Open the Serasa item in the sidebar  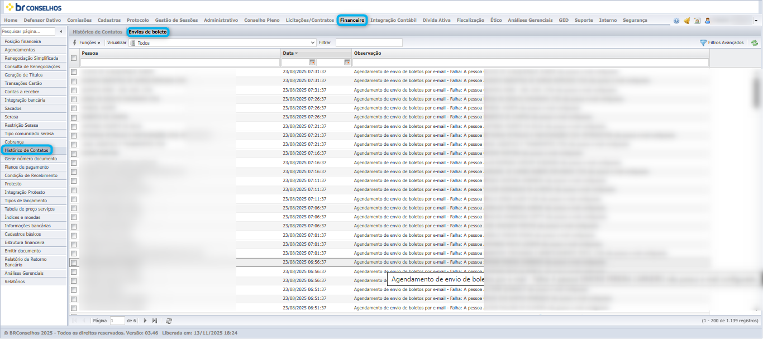[34, 117]
